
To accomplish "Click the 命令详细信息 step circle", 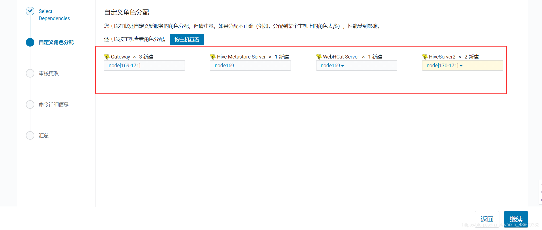I will tap(30, 104).
